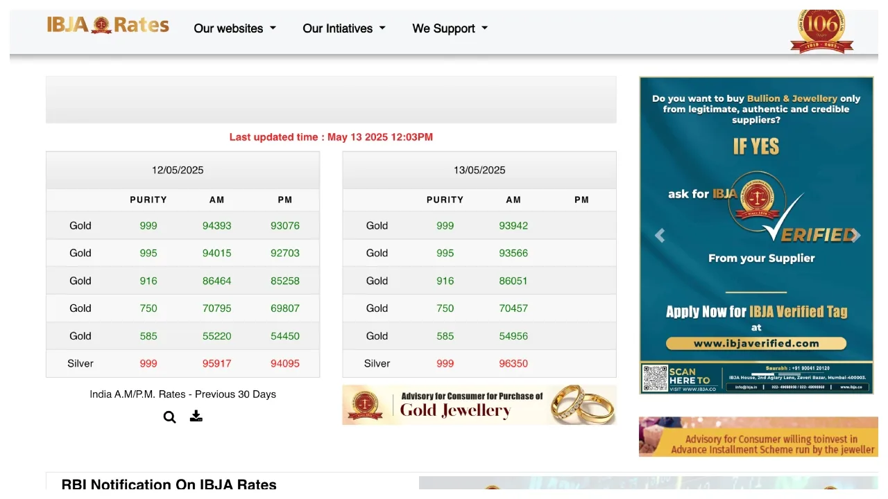This screenshot has width=888, height=499.
Task: Expand the Our Intiatives menu
Action: click(343, 28)
